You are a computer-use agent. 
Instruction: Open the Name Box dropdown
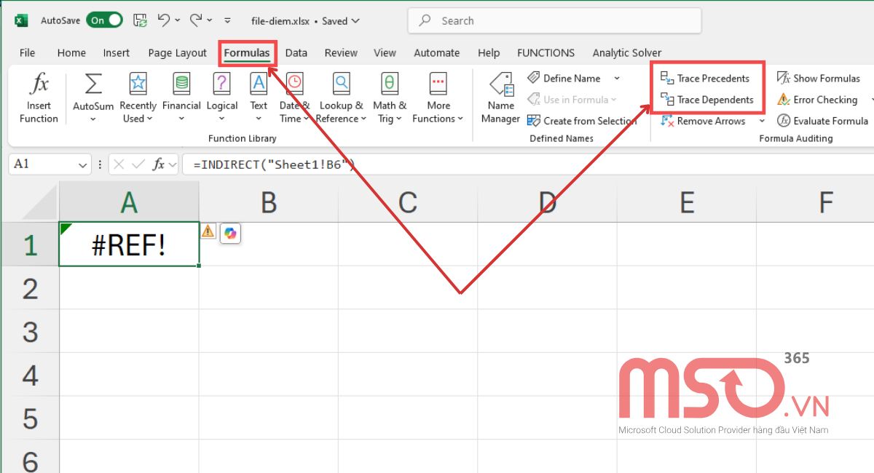pos(82,165)
